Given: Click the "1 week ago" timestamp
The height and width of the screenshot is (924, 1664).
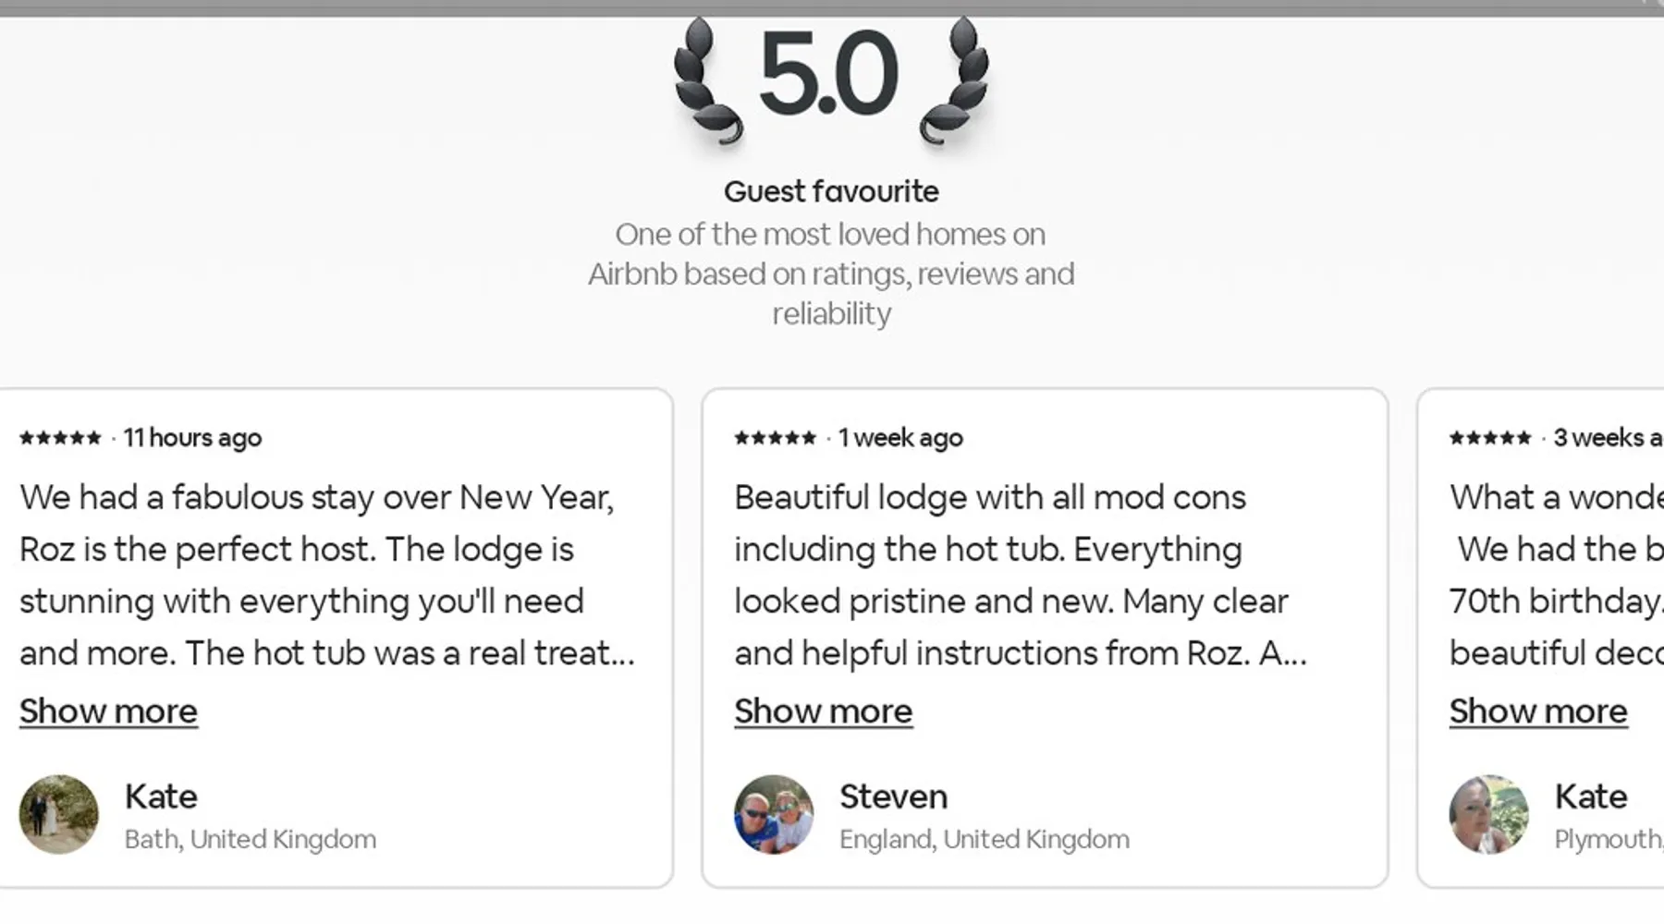Looking at the screenshot, I should (x=900, y=438).
